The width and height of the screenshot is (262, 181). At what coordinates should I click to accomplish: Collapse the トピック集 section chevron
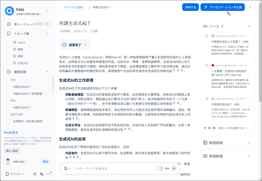(x=47, y=34)
